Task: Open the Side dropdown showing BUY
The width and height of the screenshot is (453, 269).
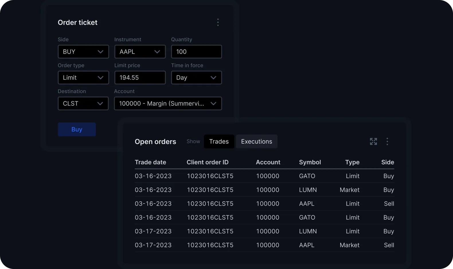Action: [x=83, y=52]
